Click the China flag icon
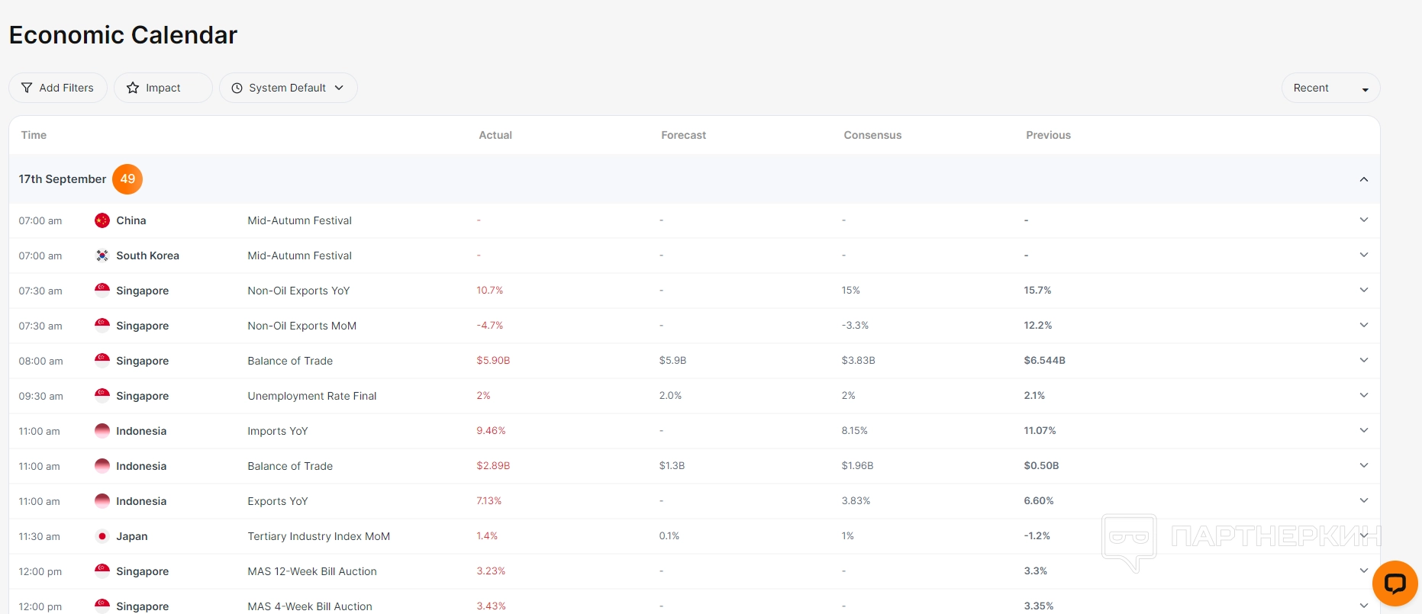Screen dimensions: 1422x614 102,220
